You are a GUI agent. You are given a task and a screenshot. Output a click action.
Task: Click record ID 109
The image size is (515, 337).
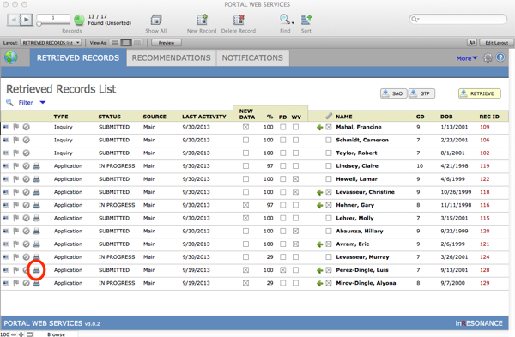pyautogui.click(x=484, y=127)
